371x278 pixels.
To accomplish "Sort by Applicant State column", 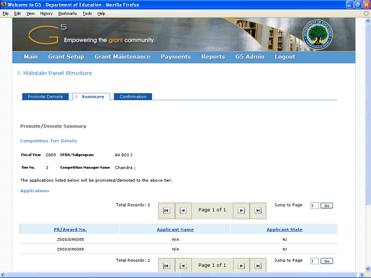I will [x=284, y=229].
